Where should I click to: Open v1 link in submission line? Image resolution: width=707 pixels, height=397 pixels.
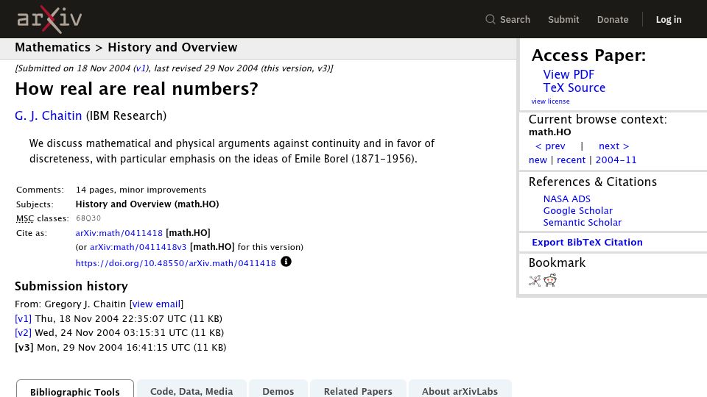coord(141,68)
